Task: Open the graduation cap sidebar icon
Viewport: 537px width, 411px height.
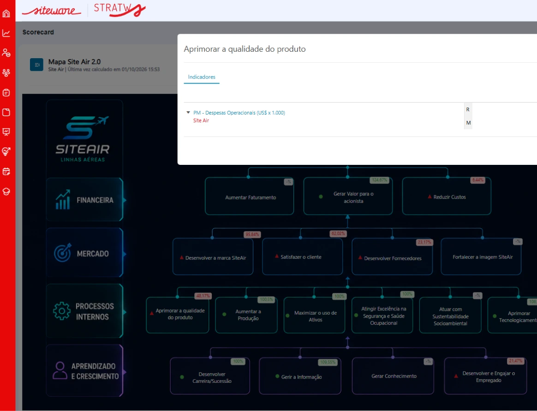Action: tap(6, 191)
